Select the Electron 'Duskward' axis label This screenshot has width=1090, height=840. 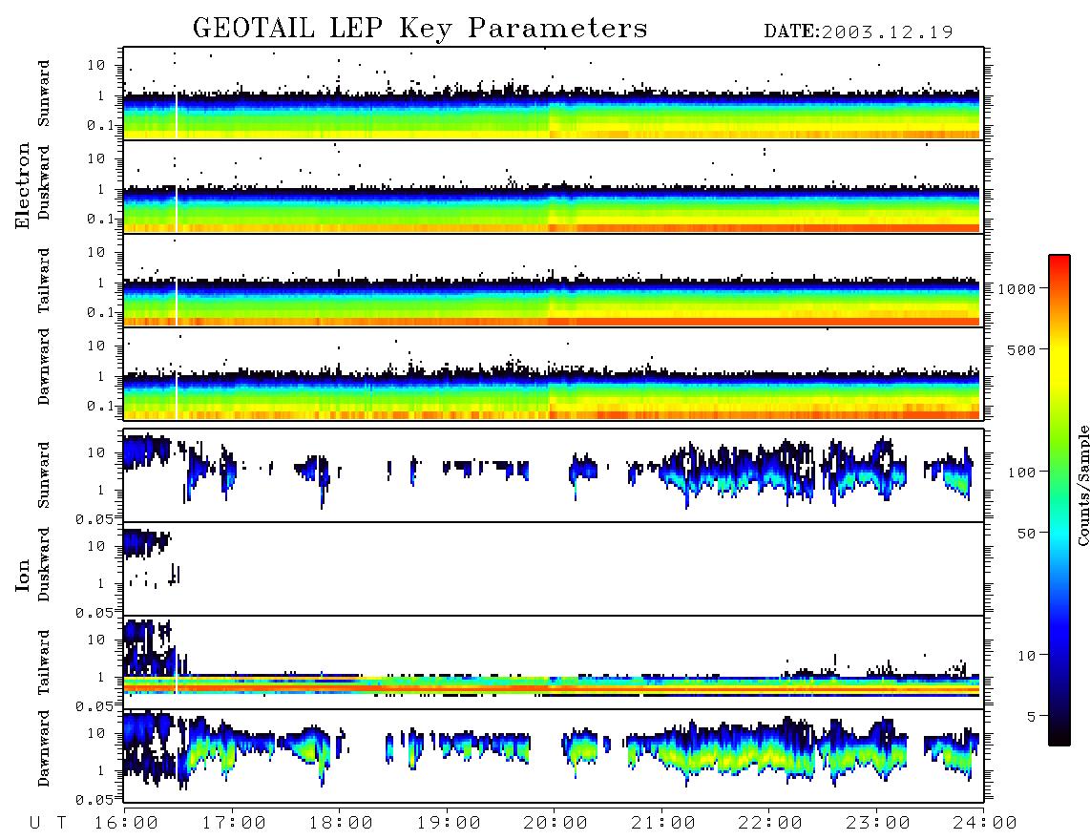44,182
